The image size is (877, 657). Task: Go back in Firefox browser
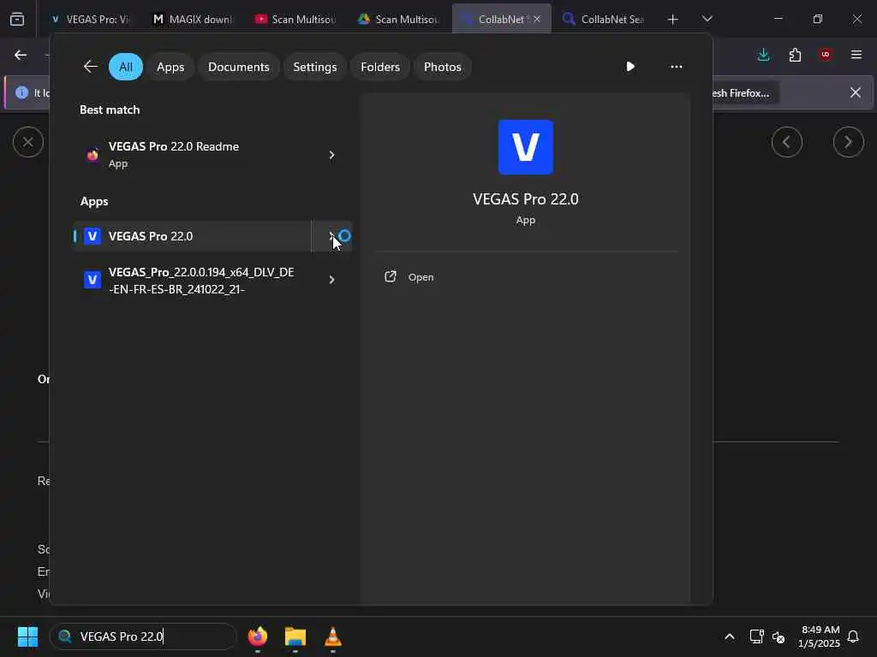click(21, 55)
